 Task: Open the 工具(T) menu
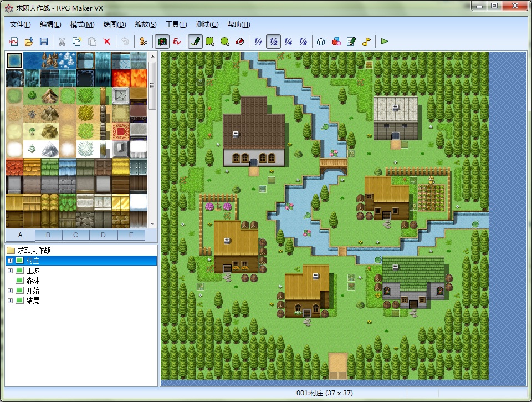point(176,24)
